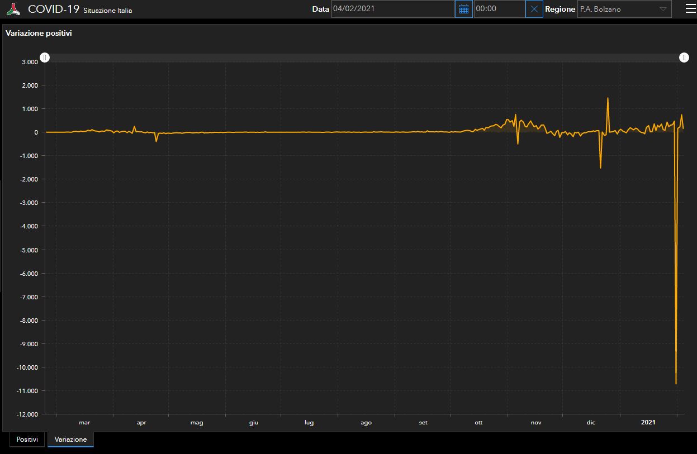Click the 3.000 y-axis label
The width and height of the screenshot is (697, 454).
coord(30,62)
